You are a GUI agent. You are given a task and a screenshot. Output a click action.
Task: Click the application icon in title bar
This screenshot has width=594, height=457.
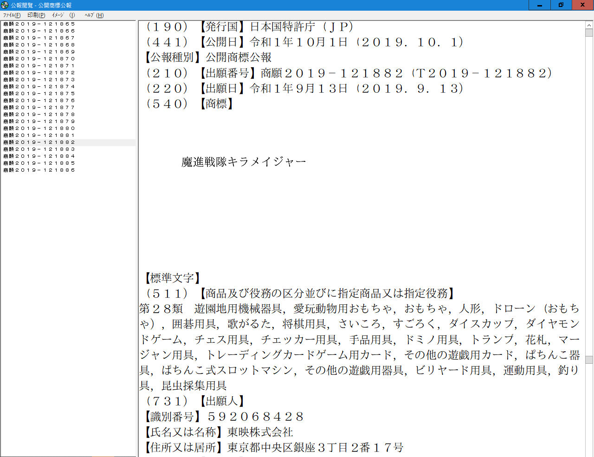5,5
